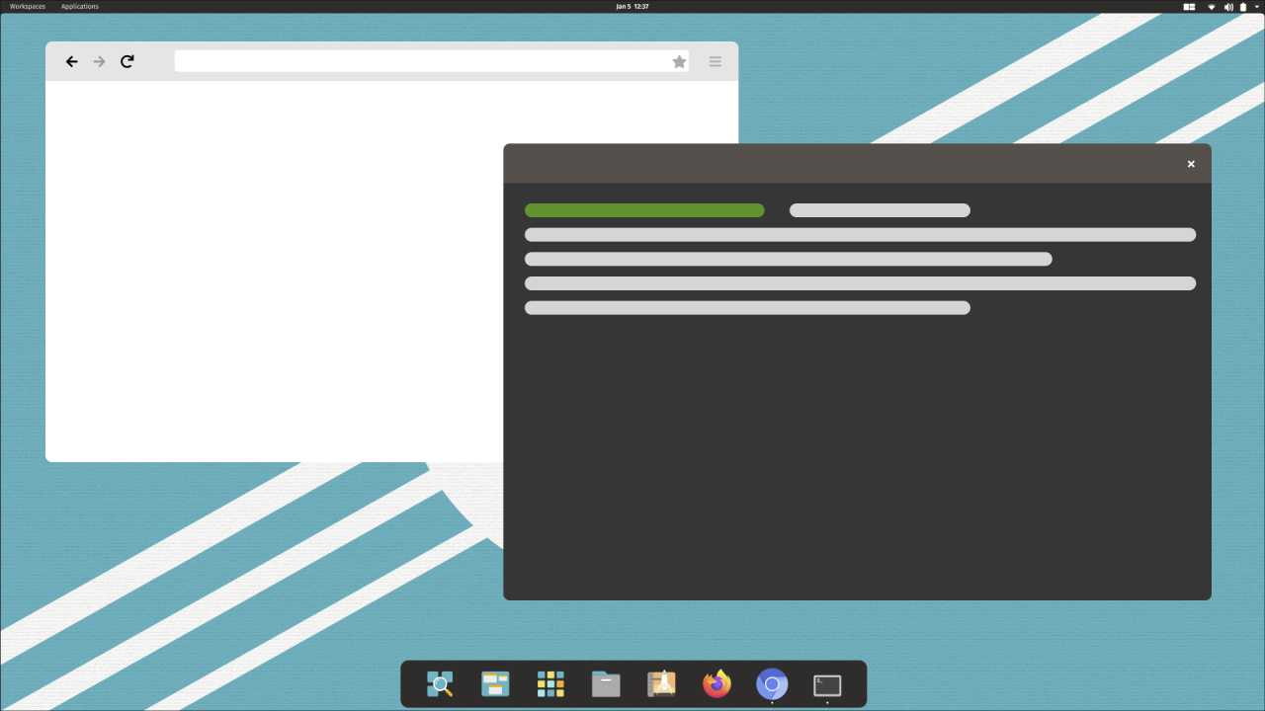This screenshot has height=711, width=1265.
Task: Show the applications grid from the dock
Action: (x=550, y=683)
